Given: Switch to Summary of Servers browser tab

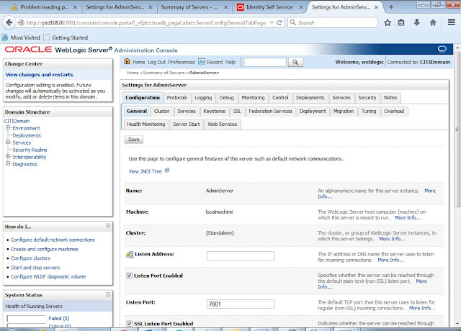Looking at the screenshot, I should (189, 7).
